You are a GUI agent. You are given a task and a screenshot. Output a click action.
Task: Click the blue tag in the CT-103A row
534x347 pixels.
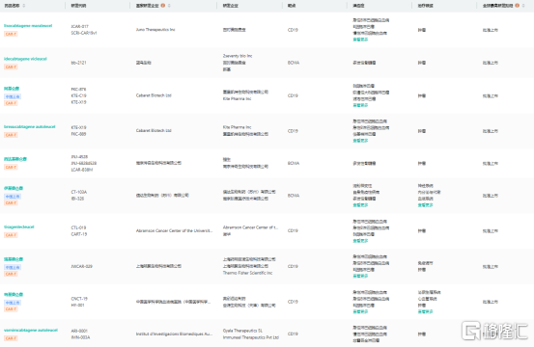(x=13, y=196)
